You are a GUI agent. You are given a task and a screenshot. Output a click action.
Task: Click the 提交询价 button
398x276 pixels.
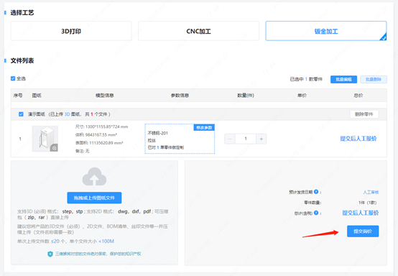click(363, 231)
